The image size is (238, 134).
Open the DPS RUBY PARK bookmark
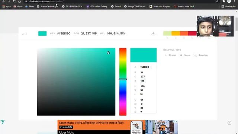(73, 6)
